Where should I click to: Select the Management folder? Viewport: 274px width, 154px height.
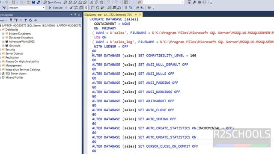pos(13,65)
